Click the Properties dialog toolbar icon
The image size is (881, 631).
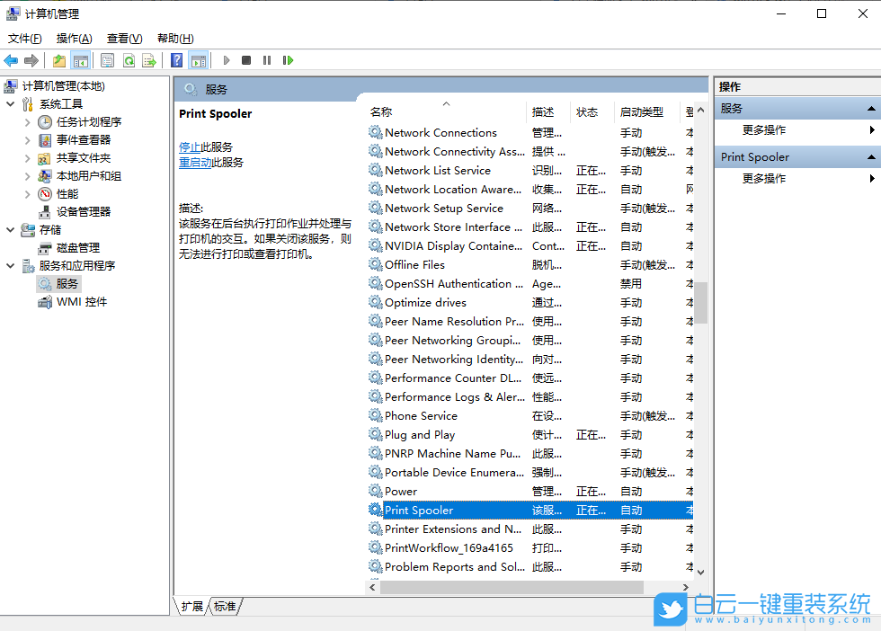pos(107,60)
